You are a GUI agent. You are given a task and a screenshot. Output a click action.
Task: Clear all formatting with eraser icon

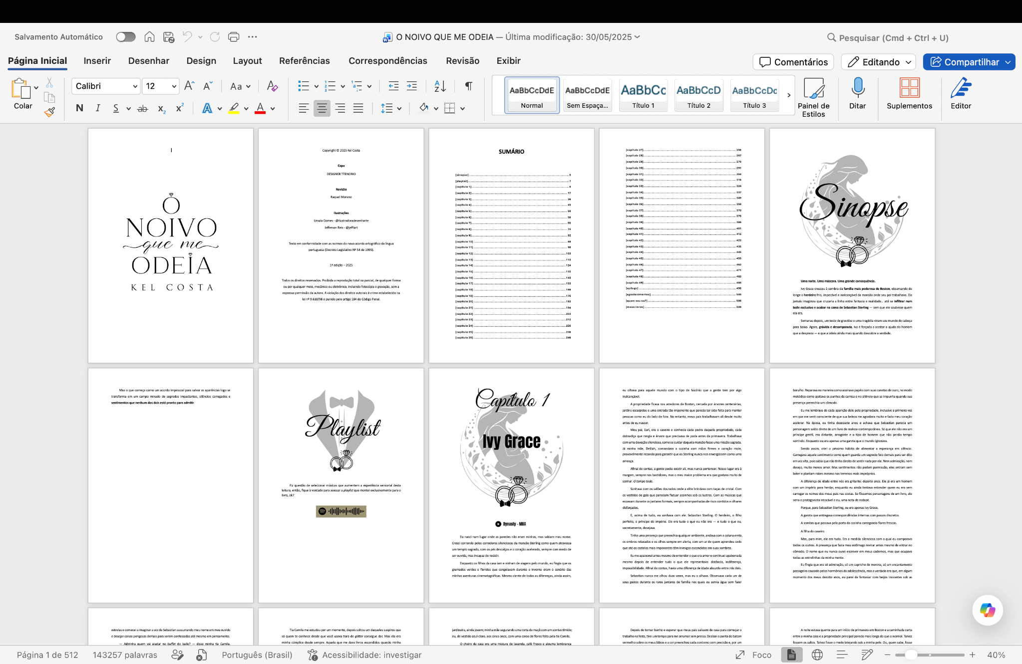(272, 86)
